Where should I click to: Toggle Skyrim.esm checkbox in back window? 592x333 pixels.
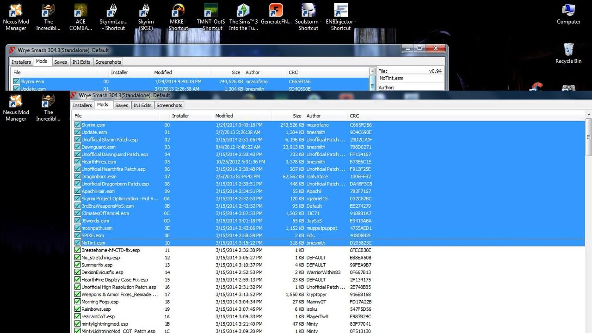(17, 81)
